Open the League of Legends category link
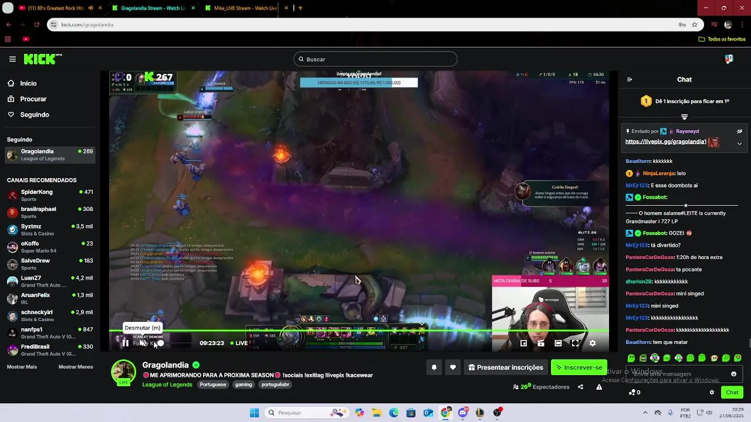This screenshot has width=751, height=422. click(x=167, y=384)
